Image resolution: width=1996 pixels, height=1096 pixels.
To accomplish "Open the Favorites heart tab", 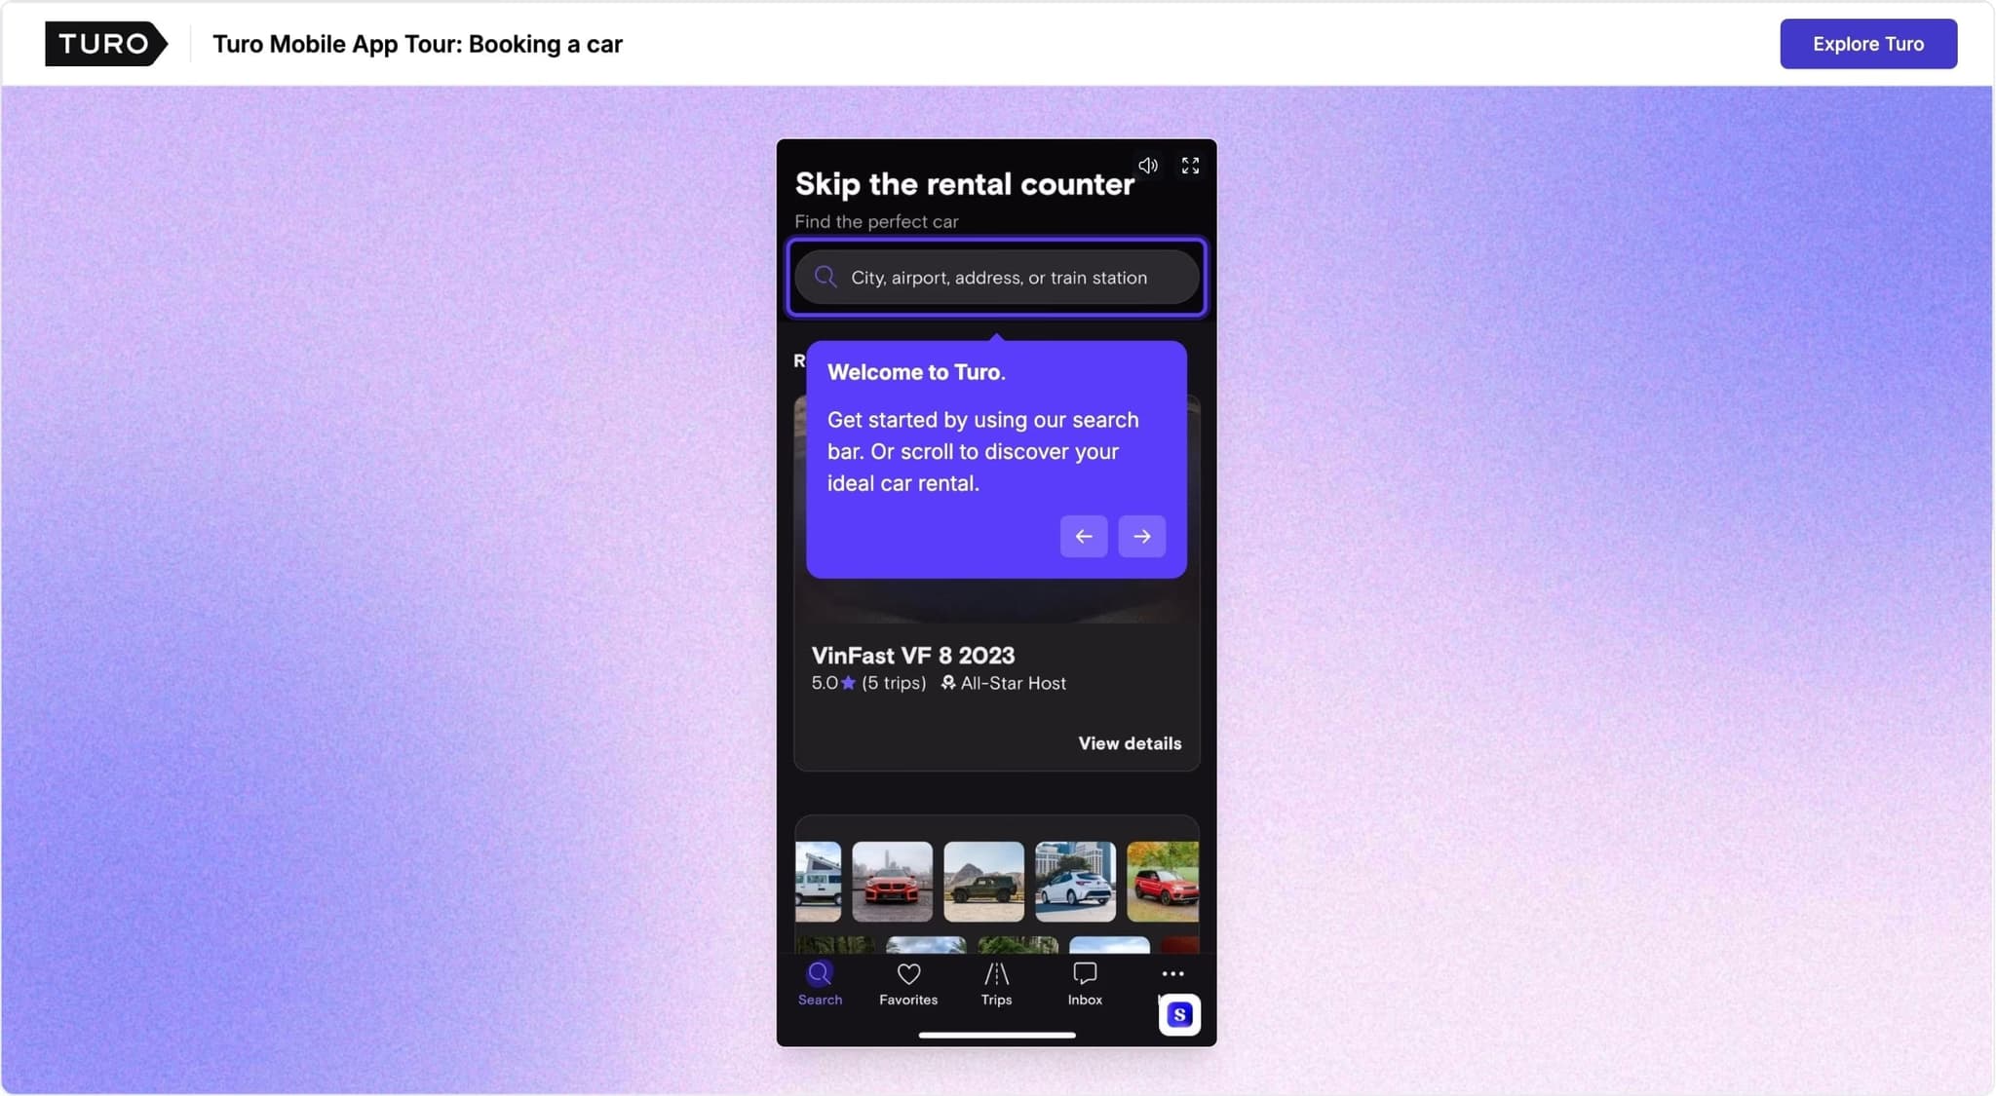I will pyautogui.click(x=908, y=984).
